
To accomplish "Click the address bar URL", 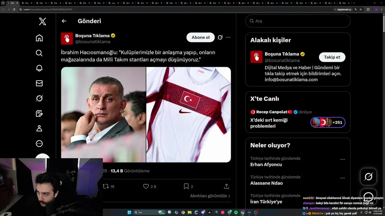I will 48,9.
